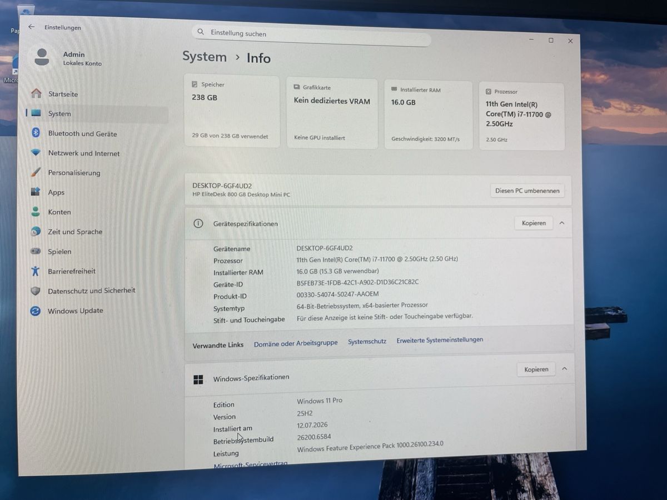The image size is (667, 500).
Task: Maximize the Einstellungen window
Action: [551, 40]
